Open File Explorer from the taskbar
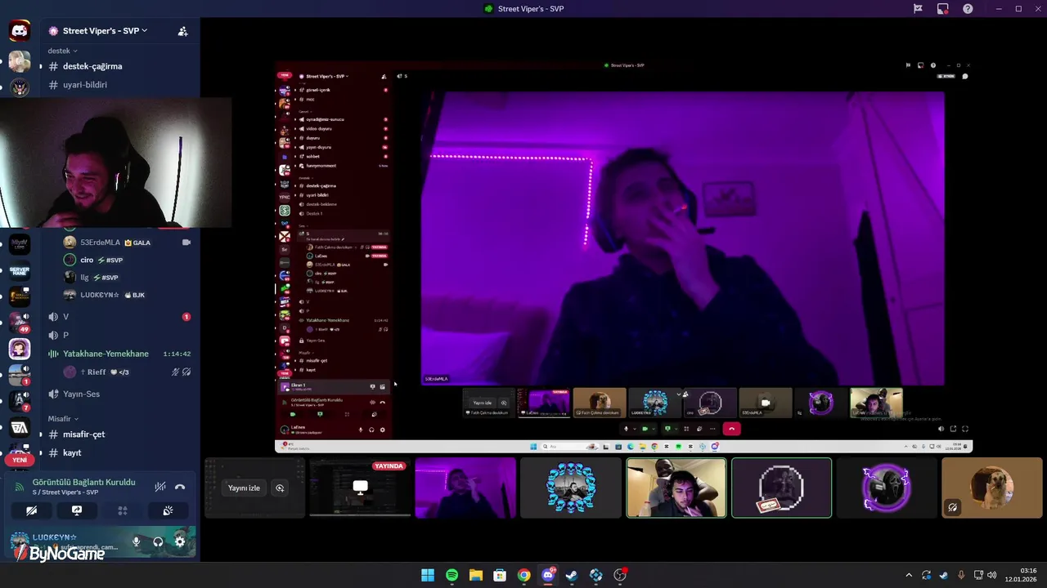The height and width of the screenshot is (588, 1047). [476, 575]
